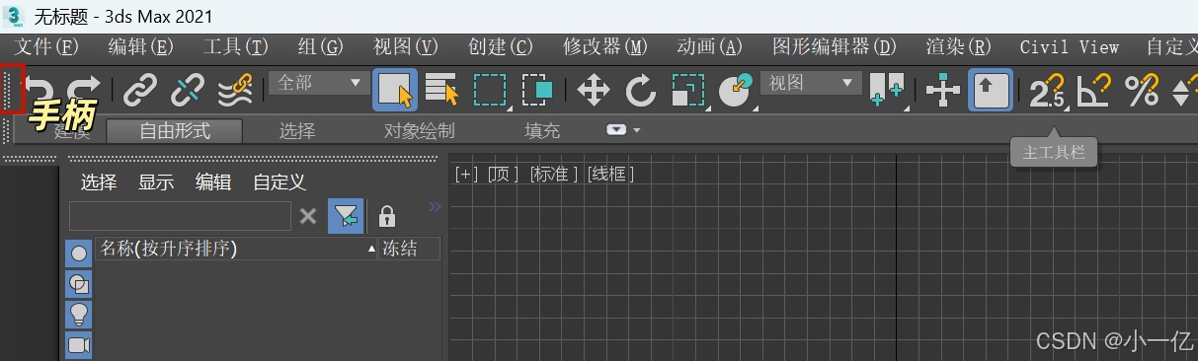The width and height of the screenshot is (1198, 361).
Task: Activate the Select and Scale tool
Action: pos(688,91)
